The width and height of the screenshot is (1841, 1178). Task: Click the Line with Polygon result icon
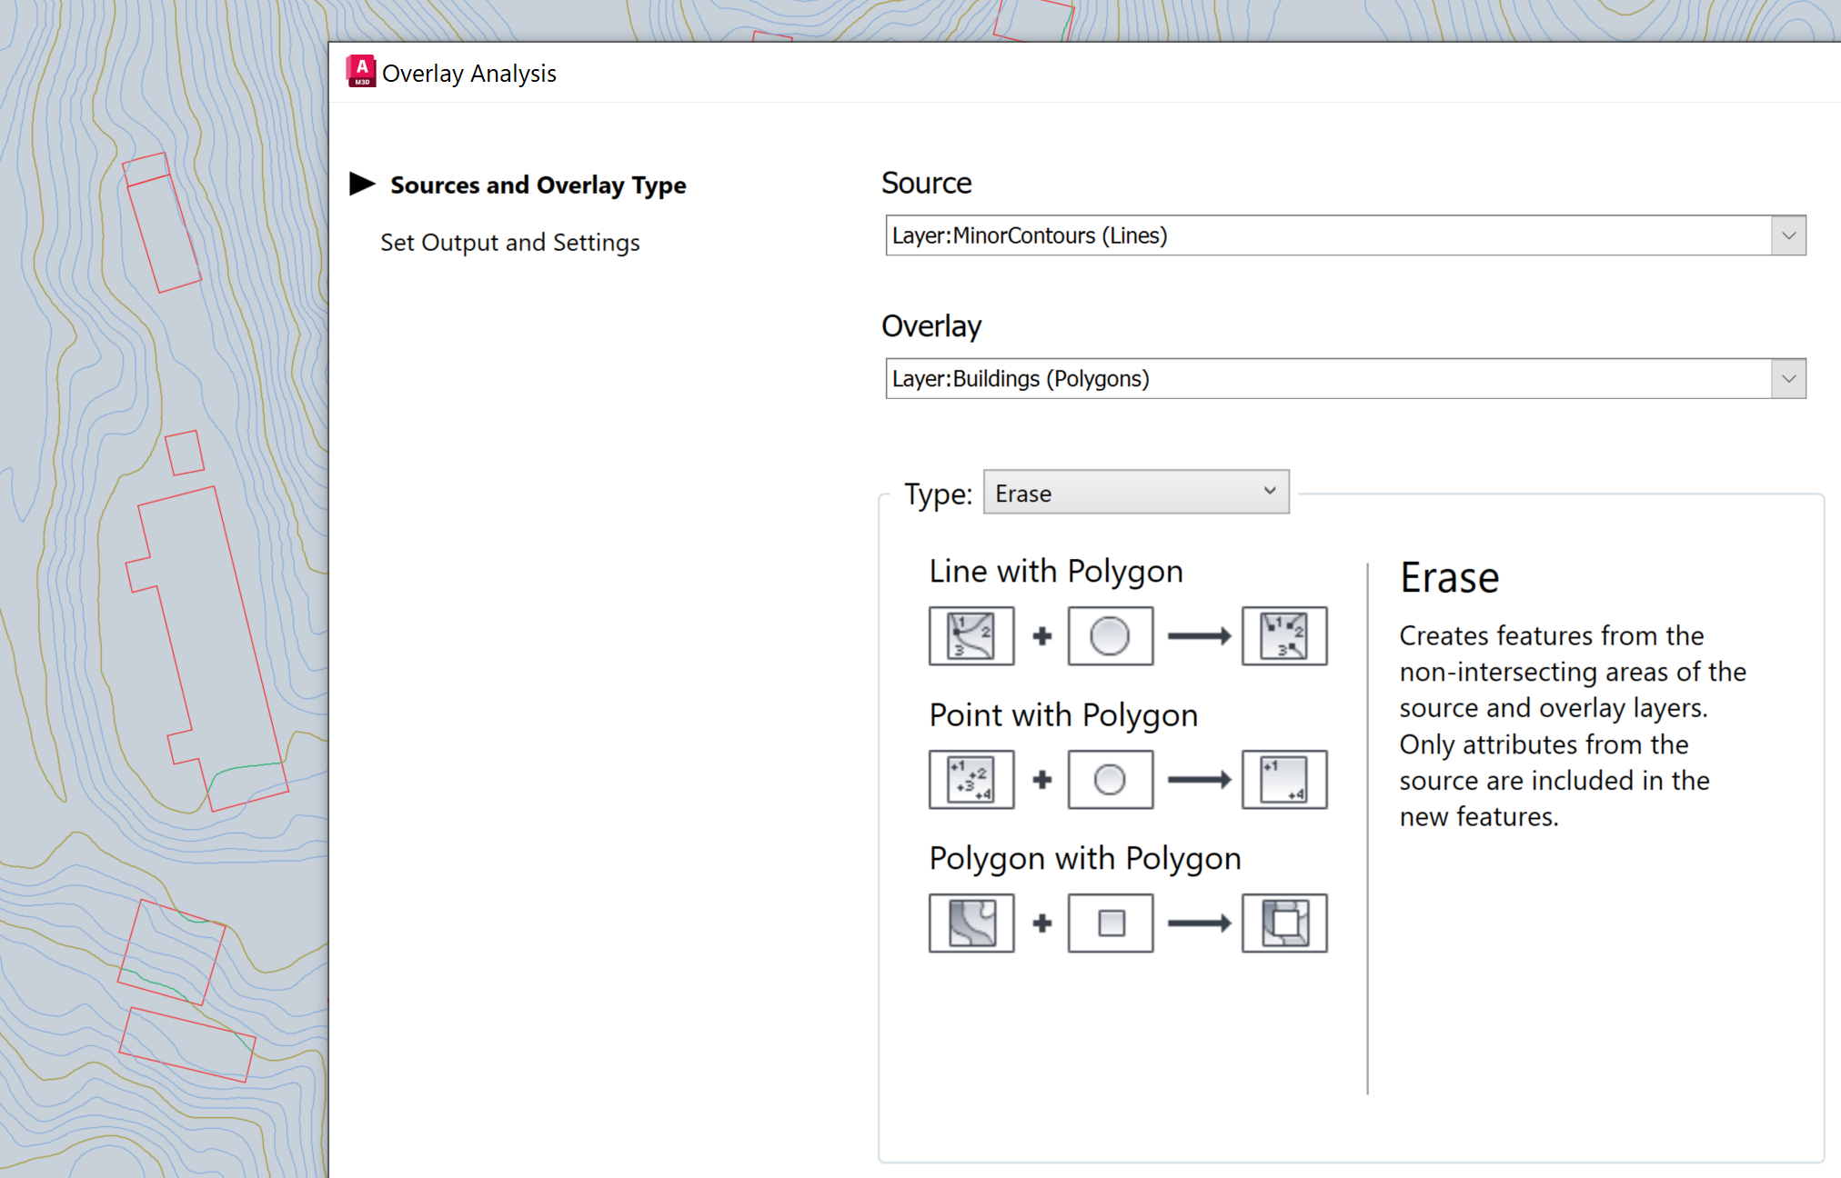tap(1284, 636)
